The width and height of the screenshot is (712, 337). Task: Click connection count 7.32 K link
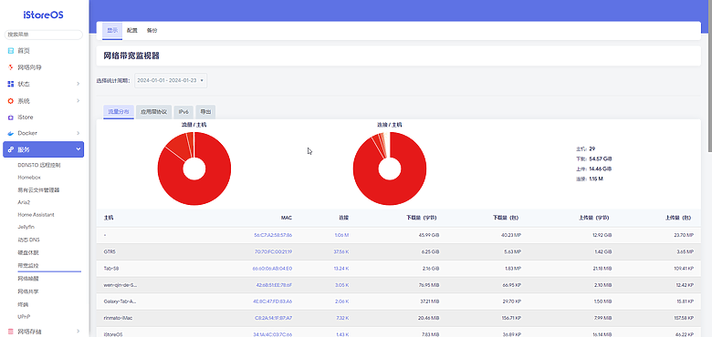[x=342, y=318]
